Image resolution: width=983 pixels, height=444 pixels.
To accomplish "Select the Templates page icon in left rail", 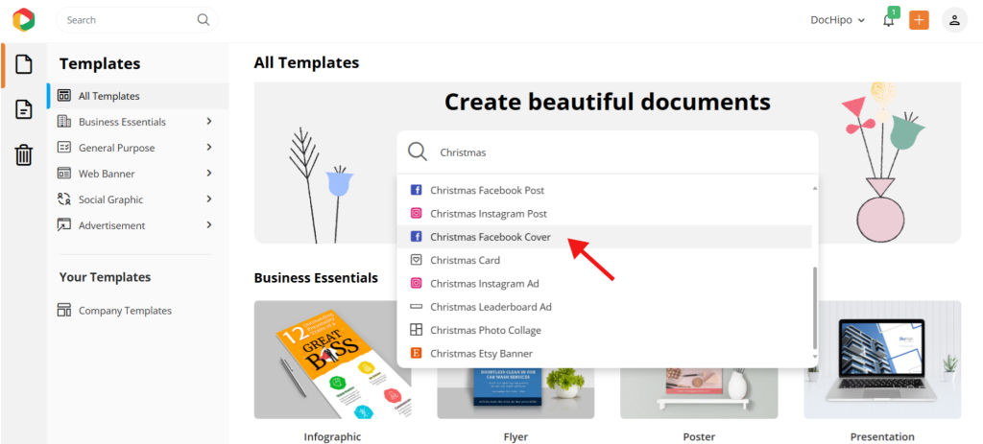I will click(24, 64).
